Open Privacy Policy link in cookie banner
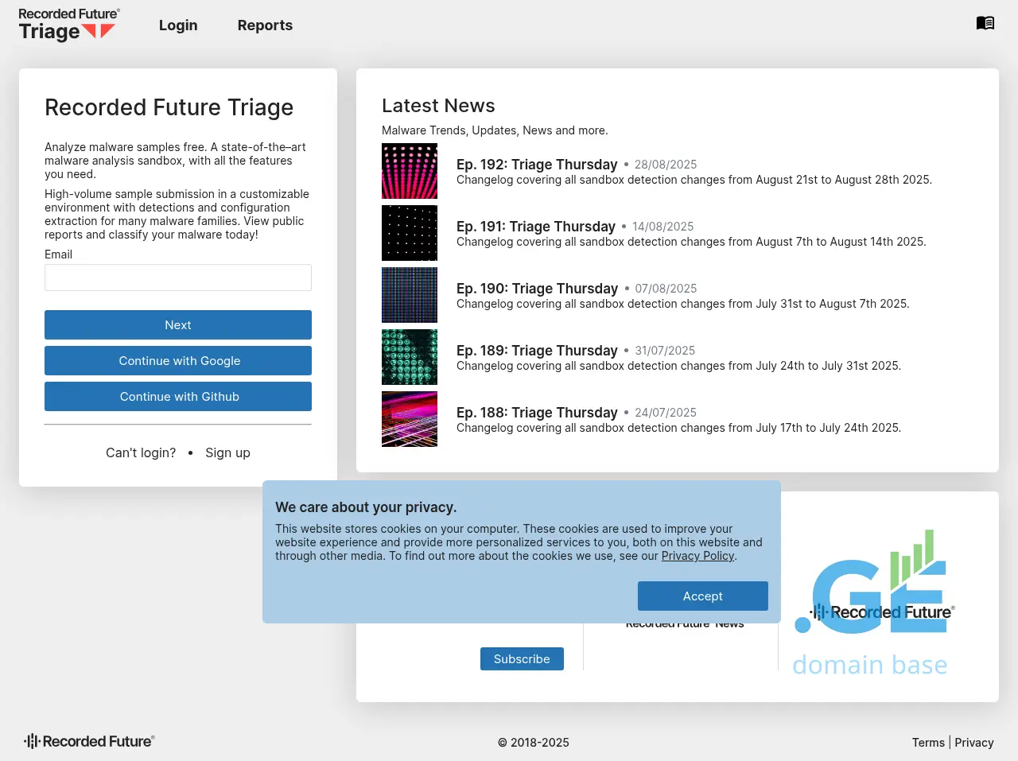The width and height of the screenshot is (1018, 761). click(x=697, y=556)
